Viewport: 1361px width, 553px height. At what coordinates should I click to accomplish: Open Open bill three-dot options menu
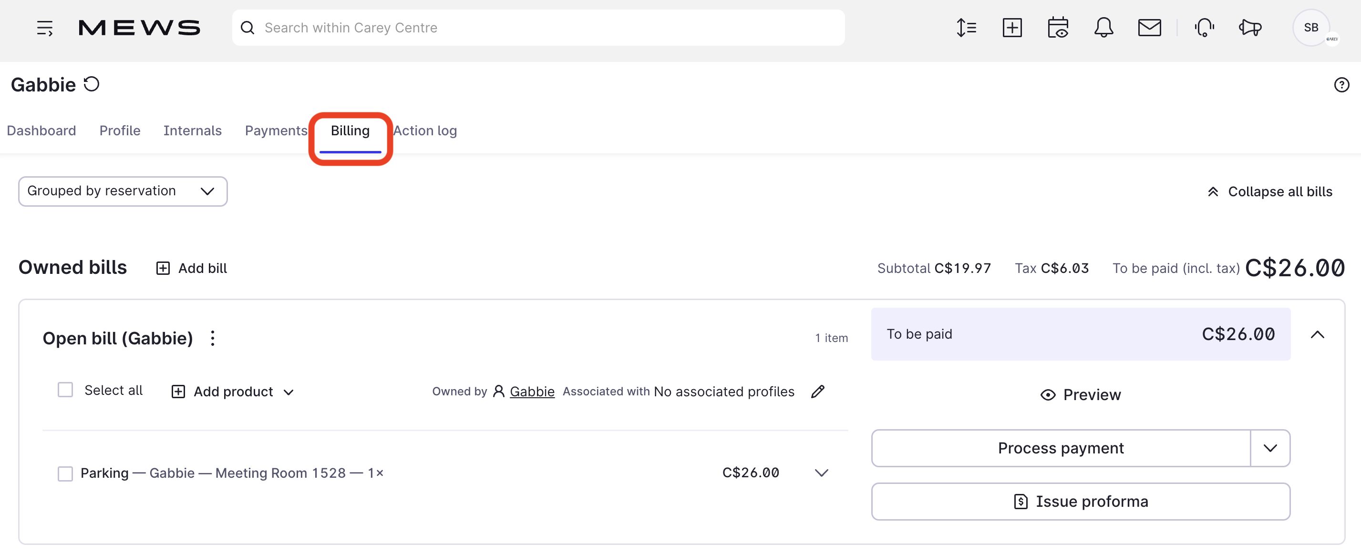click(212, 338)
